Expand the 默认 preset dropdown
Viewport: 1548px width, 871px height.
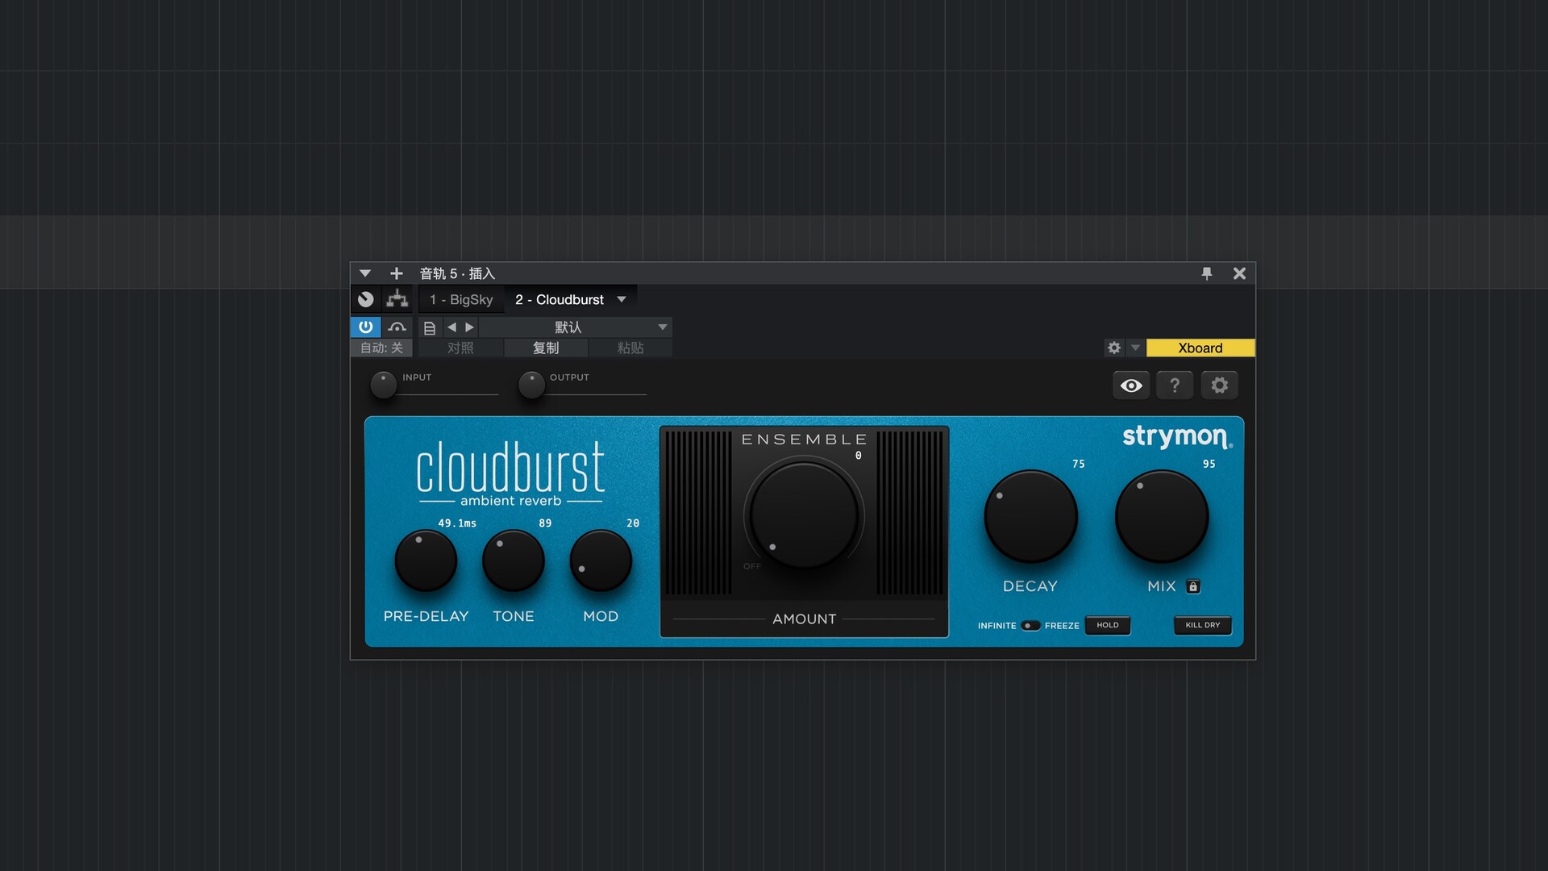coord(662,327)
